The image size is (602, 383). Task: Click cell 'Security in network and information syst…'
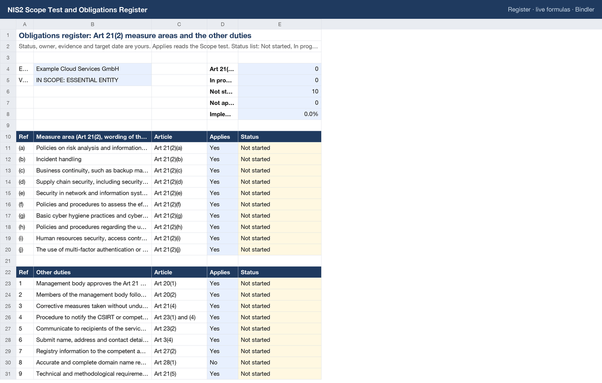tap(92, 193)
